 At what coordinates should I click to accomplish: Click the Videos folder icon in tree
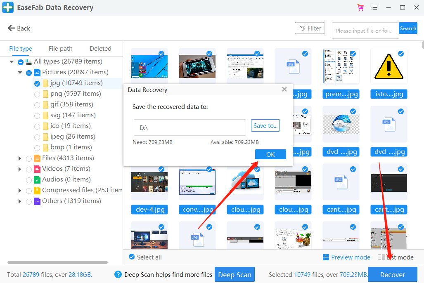pyautogui.click(x=37, y=169)
